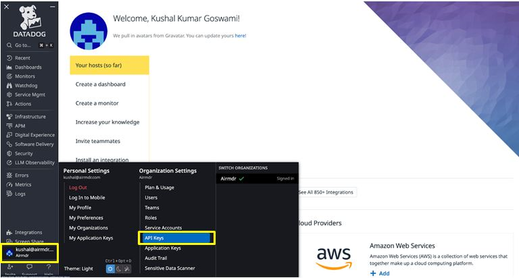Image resolution: width=519 pixels, height=278 pixels.
Task: Open My Application Keys entry
Action: point(91,238)
